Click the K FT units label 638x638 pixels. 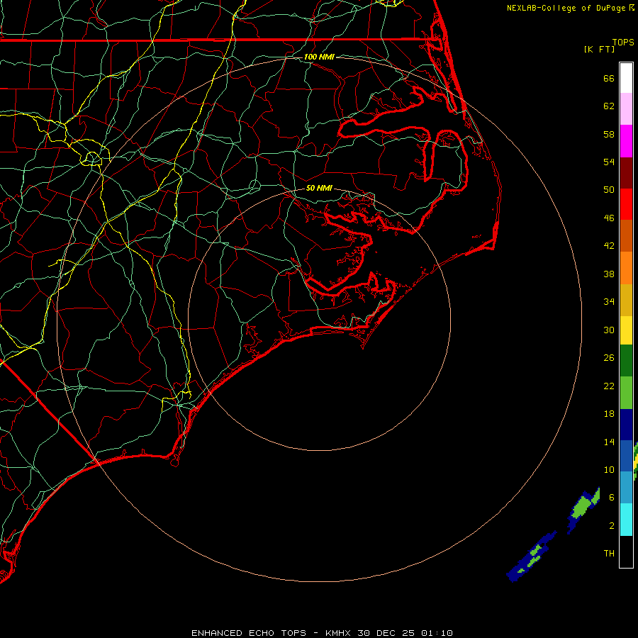tap(599, 49)
